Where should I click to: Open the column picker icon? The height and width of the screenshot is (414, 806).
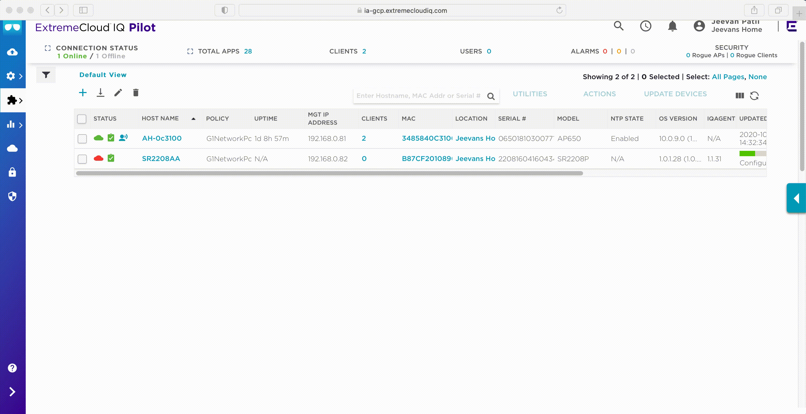[x=740, y=95]
